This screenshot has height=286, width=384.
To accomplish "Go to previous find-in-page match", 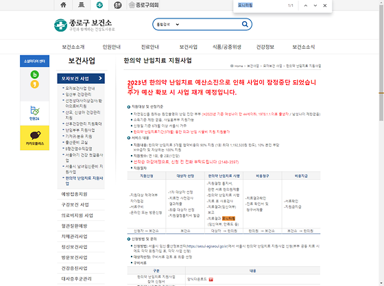I will (306, 5).
